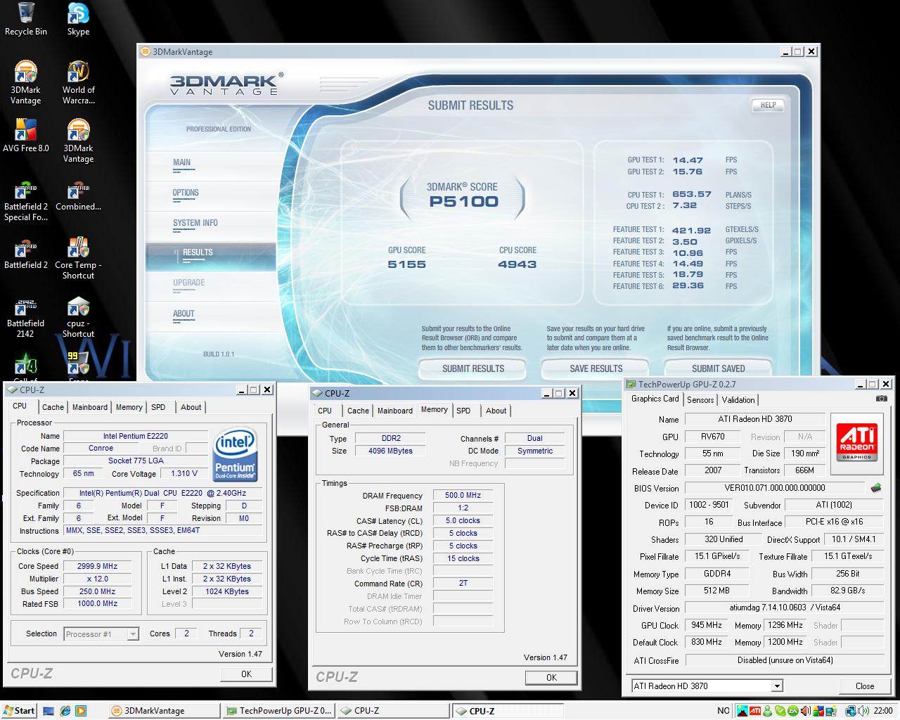
Task: Open MAIN section in 3DMark Vantage
Action: 181,162
